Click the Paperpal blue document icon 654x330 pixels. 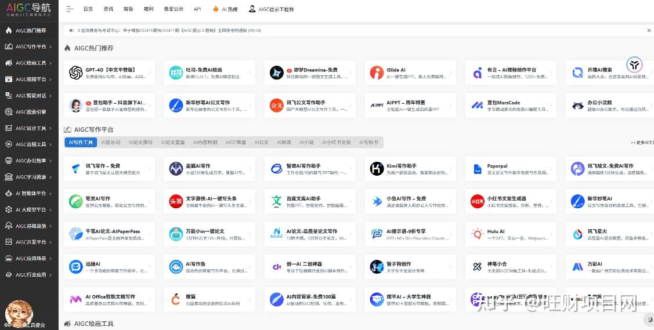[x=477, y=169]
